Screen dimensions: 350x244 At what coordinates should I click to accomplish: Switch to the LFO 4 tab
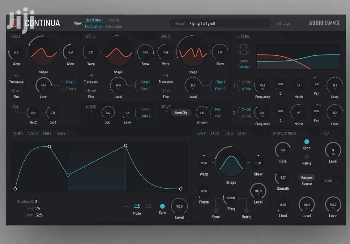242,133
